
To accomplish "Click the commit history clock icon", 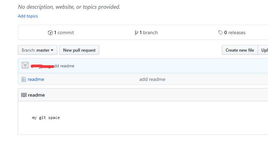I will point(50,32).
